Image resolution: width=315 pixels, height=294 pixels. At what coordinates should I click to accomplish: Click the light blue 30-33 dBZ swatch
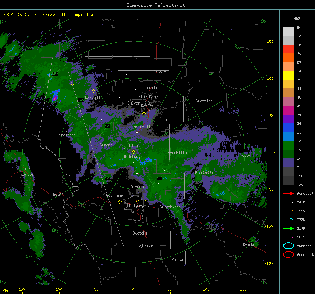point(288,137)
